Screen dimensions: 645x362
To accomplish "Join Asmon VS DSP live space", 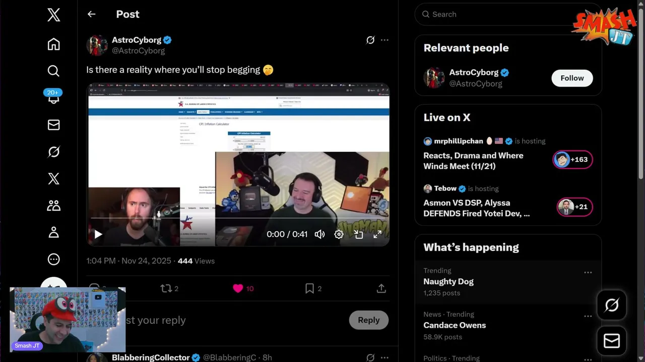I will 476,208.
